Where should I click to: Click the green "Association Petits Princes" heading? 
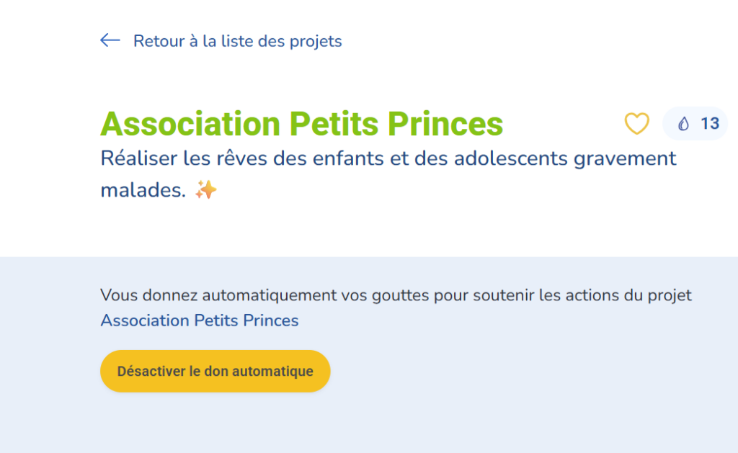tap(301, 124)
